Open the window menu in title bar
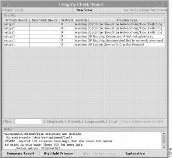This screenshot has width=172, height=158. pyautogui.click(x=5, y=4)
